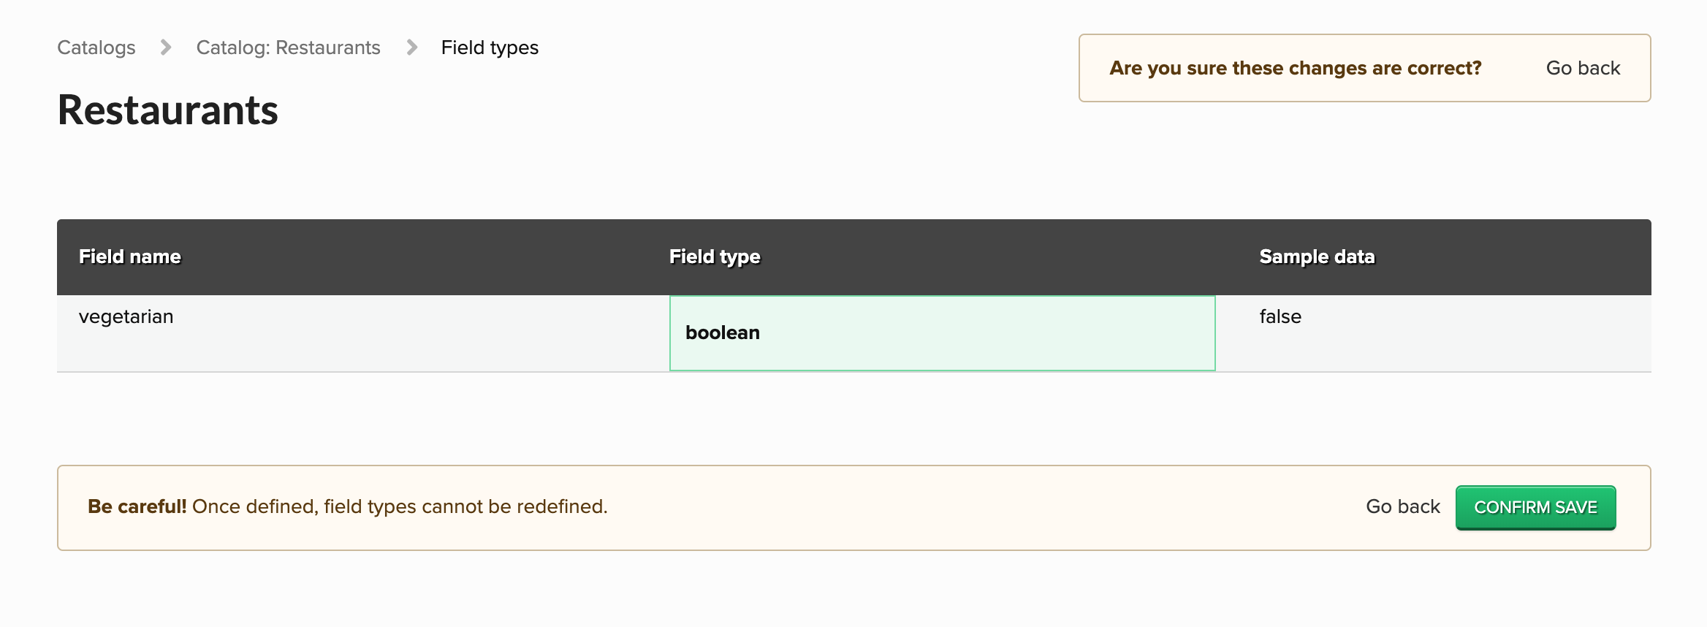Image resolution: width=1707 pixels, height=627 pixels.
Task: Click Go back in the confirmation banner
Action: coord(1583,67)
